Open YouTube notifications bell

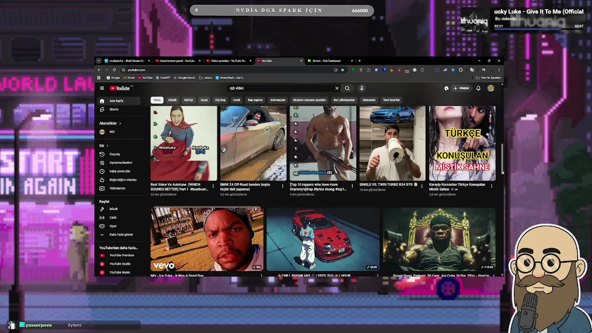click(x=478, y=88)
